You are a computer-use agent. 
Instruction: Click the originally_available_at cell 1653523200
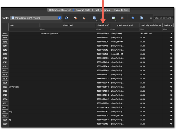tap(151, 34)
